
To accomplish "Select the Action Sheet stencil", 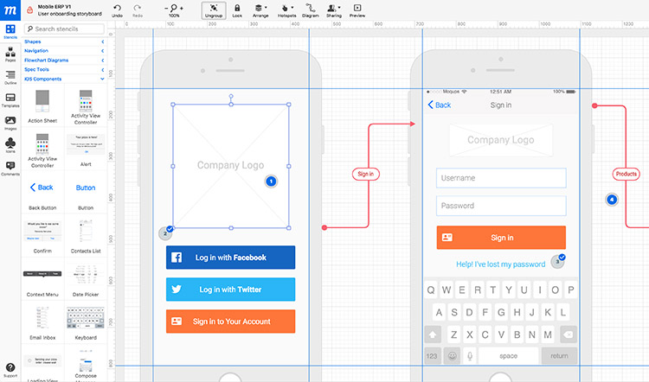I will click(x=42, y=105).
